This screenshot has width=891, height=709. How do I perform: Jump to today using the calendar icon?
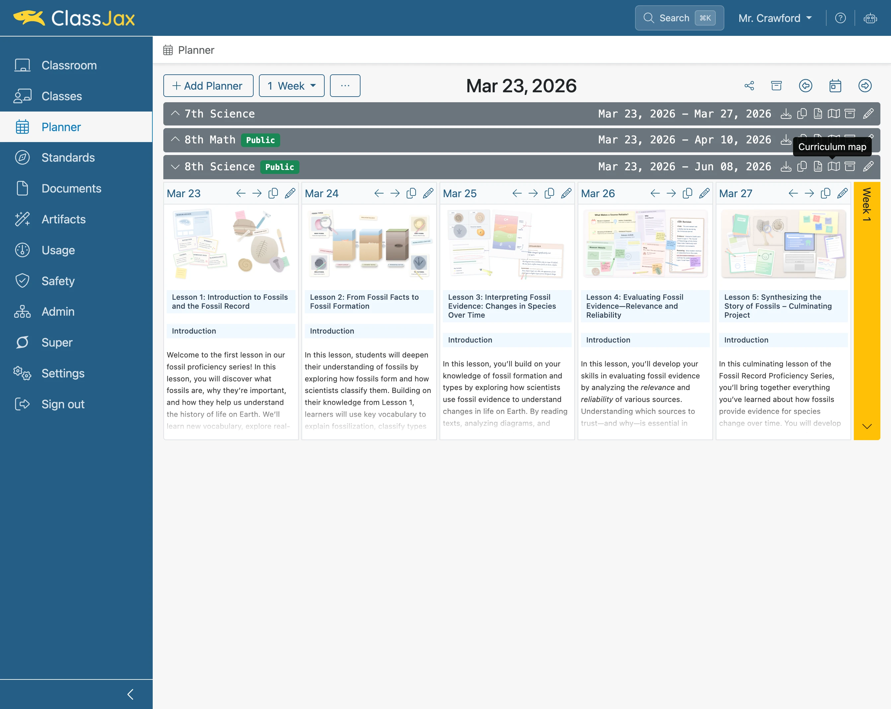[835, 86]
